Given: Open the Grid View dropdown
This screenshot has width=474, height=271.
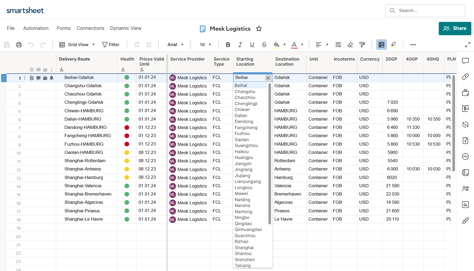Looking at the screenshot, I should 77,45.
